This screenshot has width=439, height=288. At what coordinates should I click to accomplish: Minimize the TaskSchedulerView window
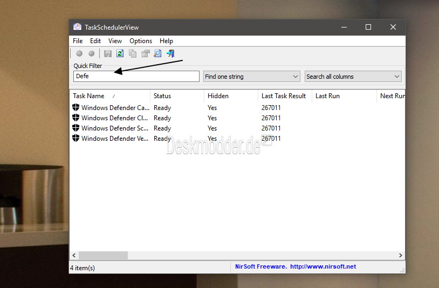tap(344, 27)
